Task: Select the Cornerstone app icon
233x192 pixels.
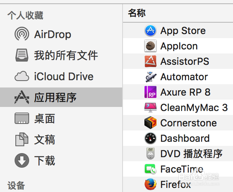Action: [150, 123]
